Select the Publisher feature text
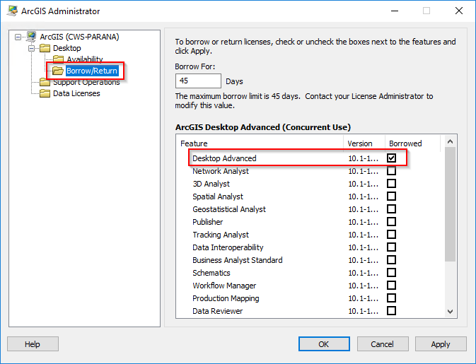This screenshot has height=364, width=476. point(208,222)
